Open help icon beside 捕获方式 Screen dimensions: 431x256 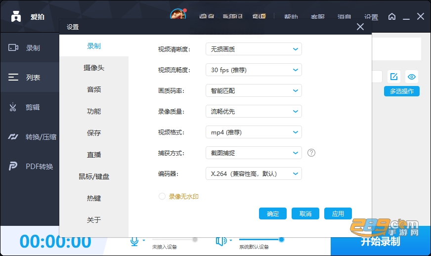click(x=311, y=153)
